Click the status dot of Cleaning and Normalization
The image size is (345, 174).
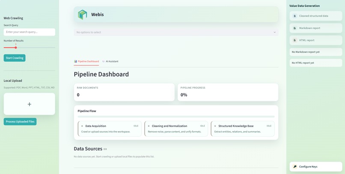click(x=149, y=126)
